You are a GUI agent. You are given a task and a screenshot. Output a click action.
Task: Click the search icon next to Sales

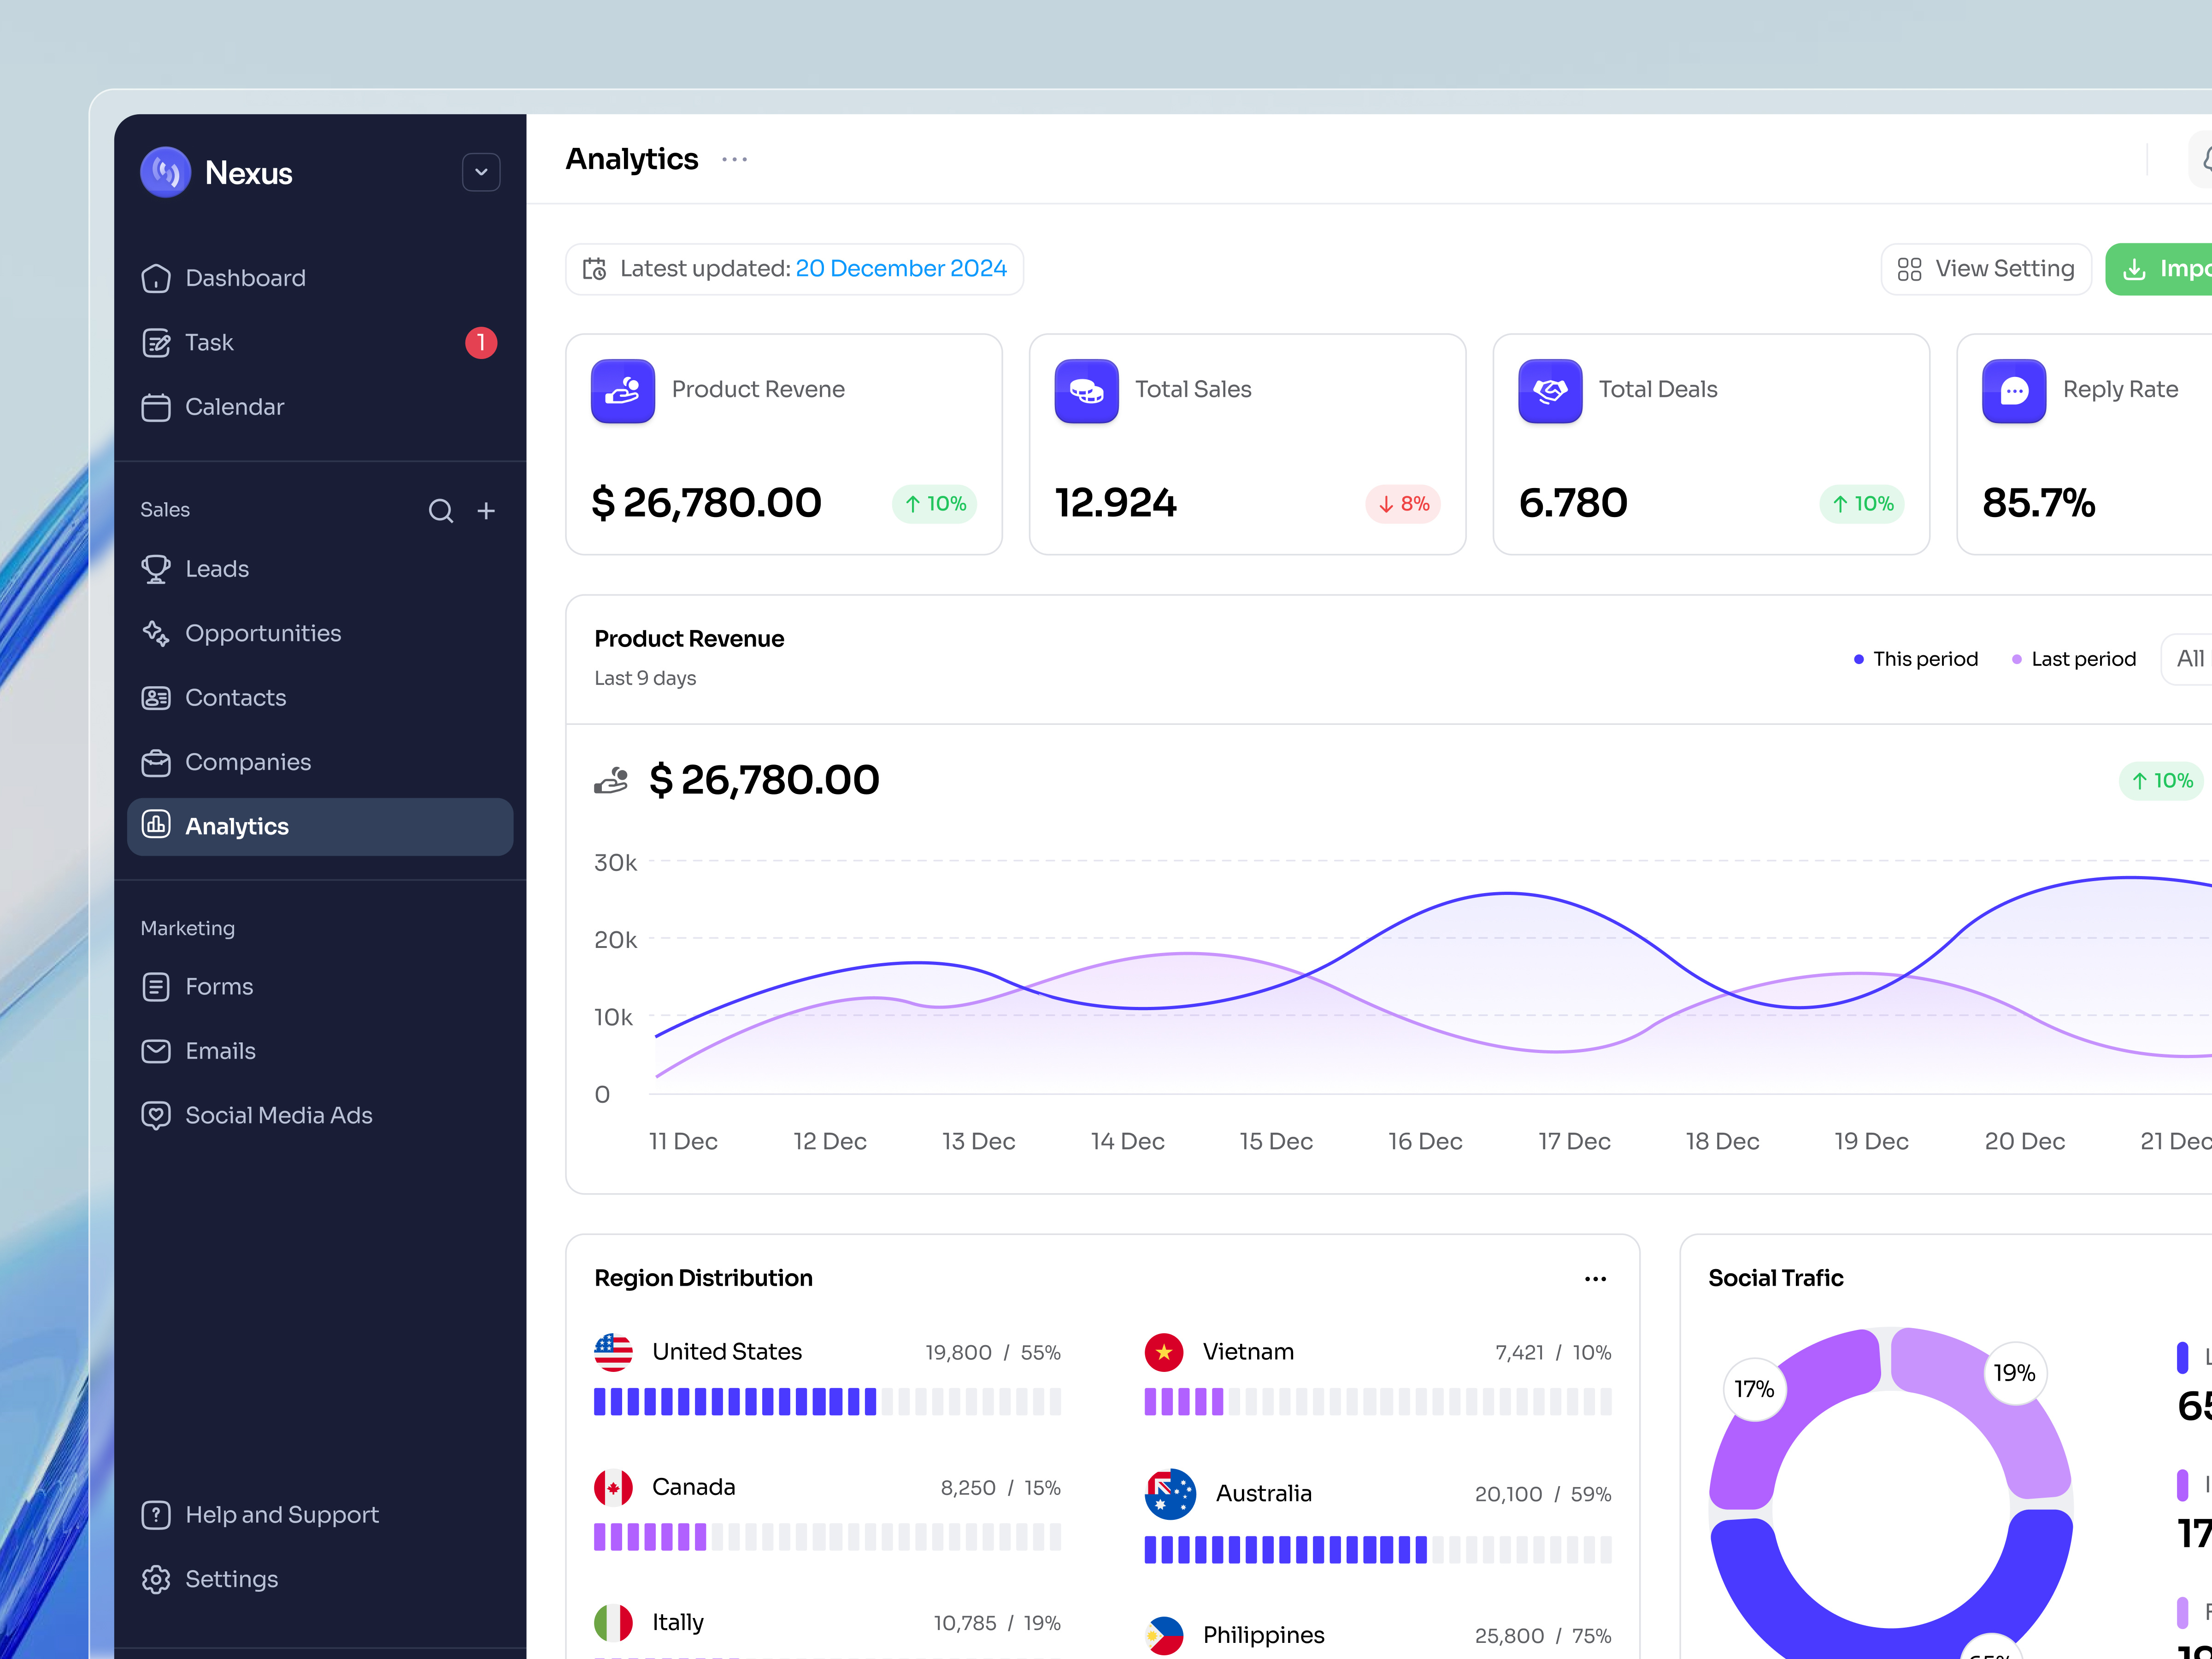(441, 510)
